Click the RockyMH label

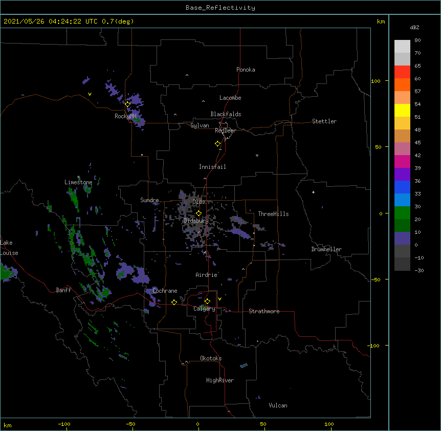click(x=125, y=116)
